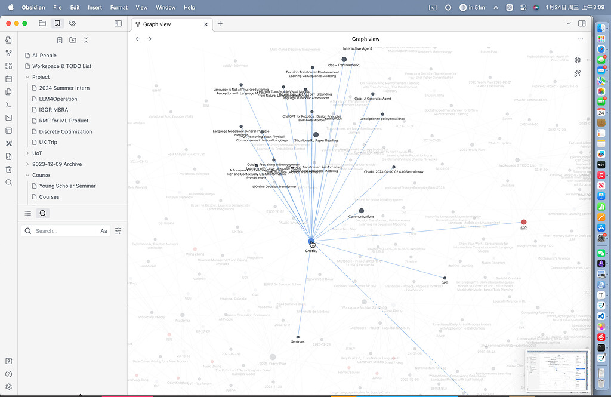Open graph settings via gear icon
The image size is (611, 397).
[x=577, y=60]
